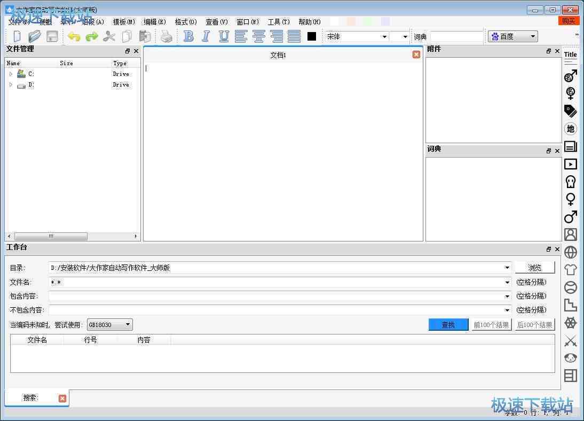Click into the 词典 lookup input field
The height and width of the screenshot is (421, 584).
pyautogui.click(x=456, y=36)
